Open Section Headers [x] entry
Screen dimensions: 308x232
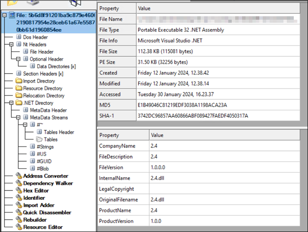point(43,74)
